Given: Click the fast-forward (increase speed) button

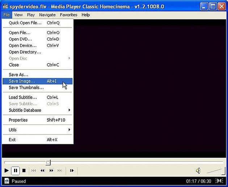Looking at the screenshot, I should coord(51,170).
